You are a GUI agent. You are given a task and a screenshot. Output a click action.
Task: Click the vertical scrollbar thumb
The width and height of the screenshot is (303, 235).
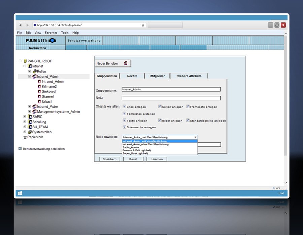285,95
